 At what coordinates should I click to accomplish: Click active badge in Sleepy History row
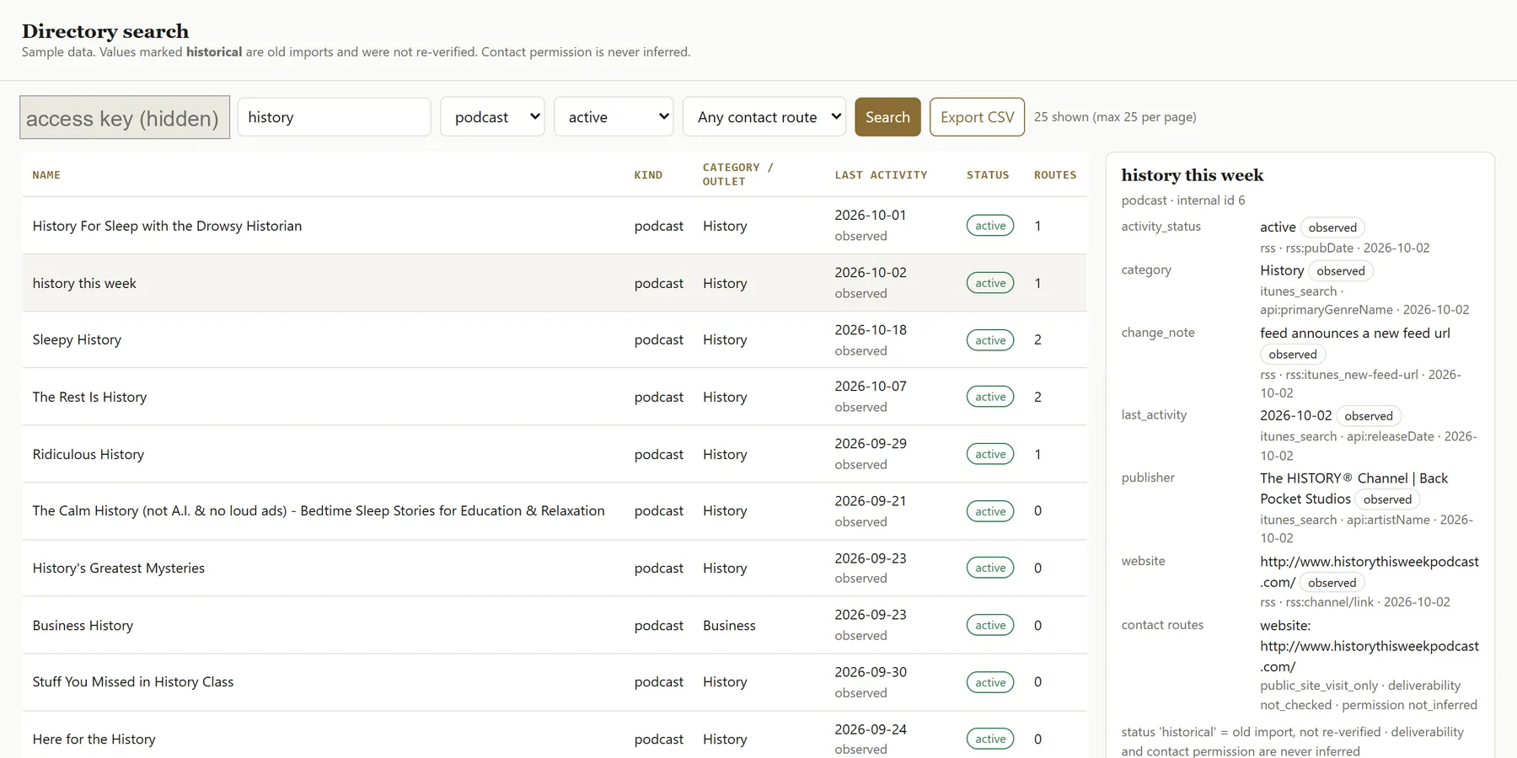tap(990, 340)
